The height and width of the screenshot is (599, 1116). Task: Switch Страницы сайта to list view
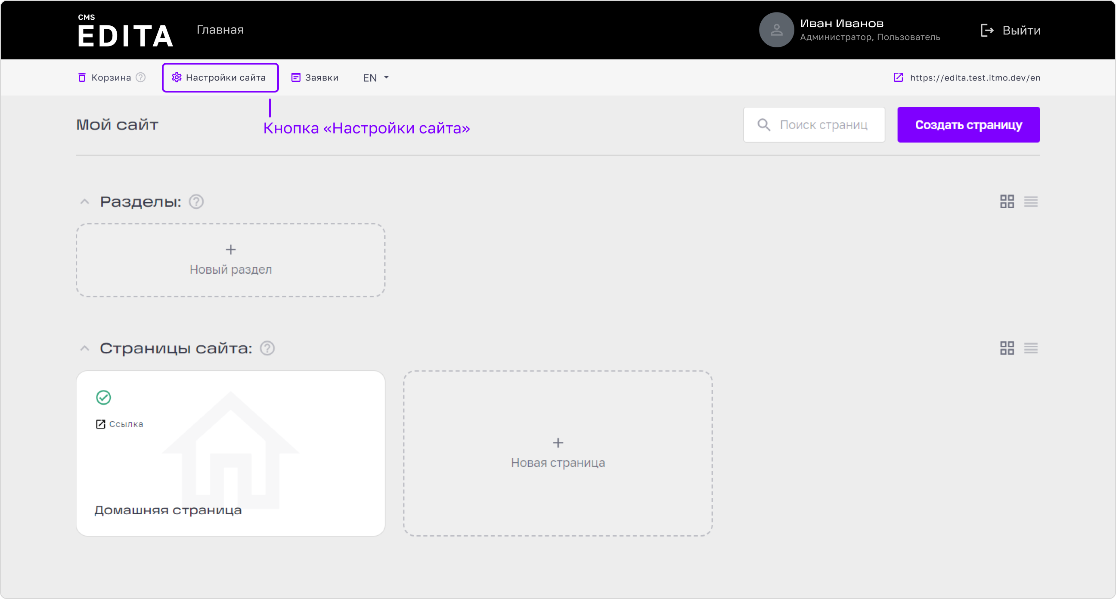tap(1031, 348)
